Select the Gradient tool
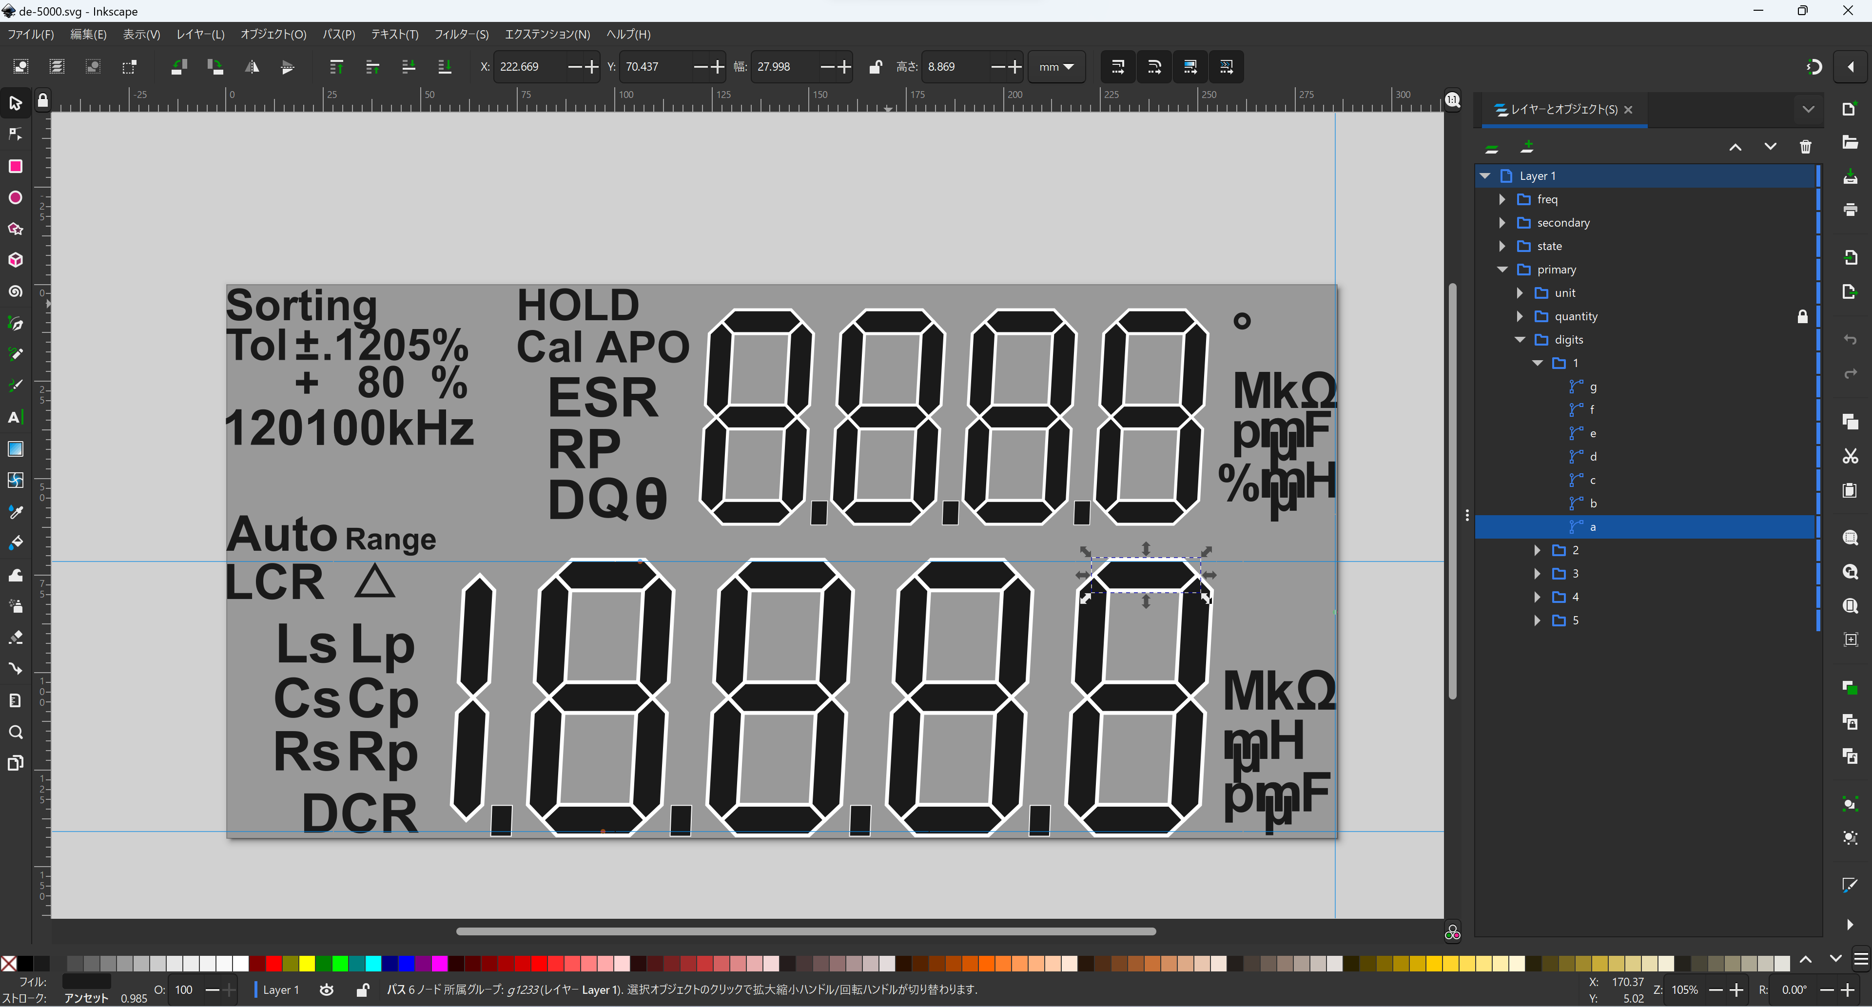This screenshot has height=1007, width=1872. 15,448
